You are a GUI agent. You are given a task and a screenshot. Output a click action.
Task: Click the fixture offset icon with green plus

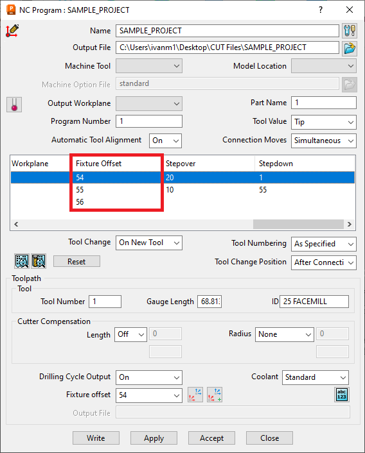coord(215,395)
